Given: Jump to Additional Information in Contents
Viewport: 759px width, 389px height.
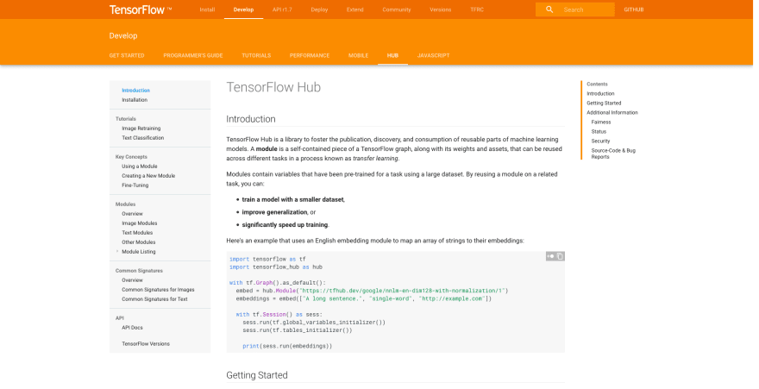Looking at the screenshot, I should 612,113.
